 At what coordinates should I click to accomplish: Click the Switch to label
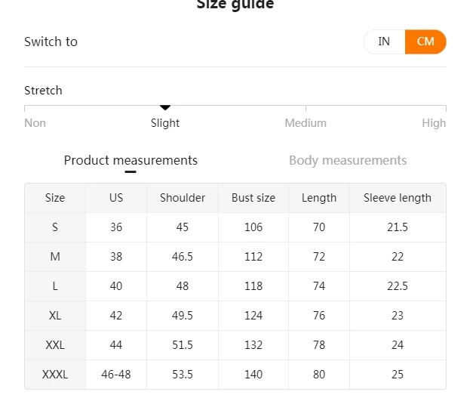coord(51,42)
